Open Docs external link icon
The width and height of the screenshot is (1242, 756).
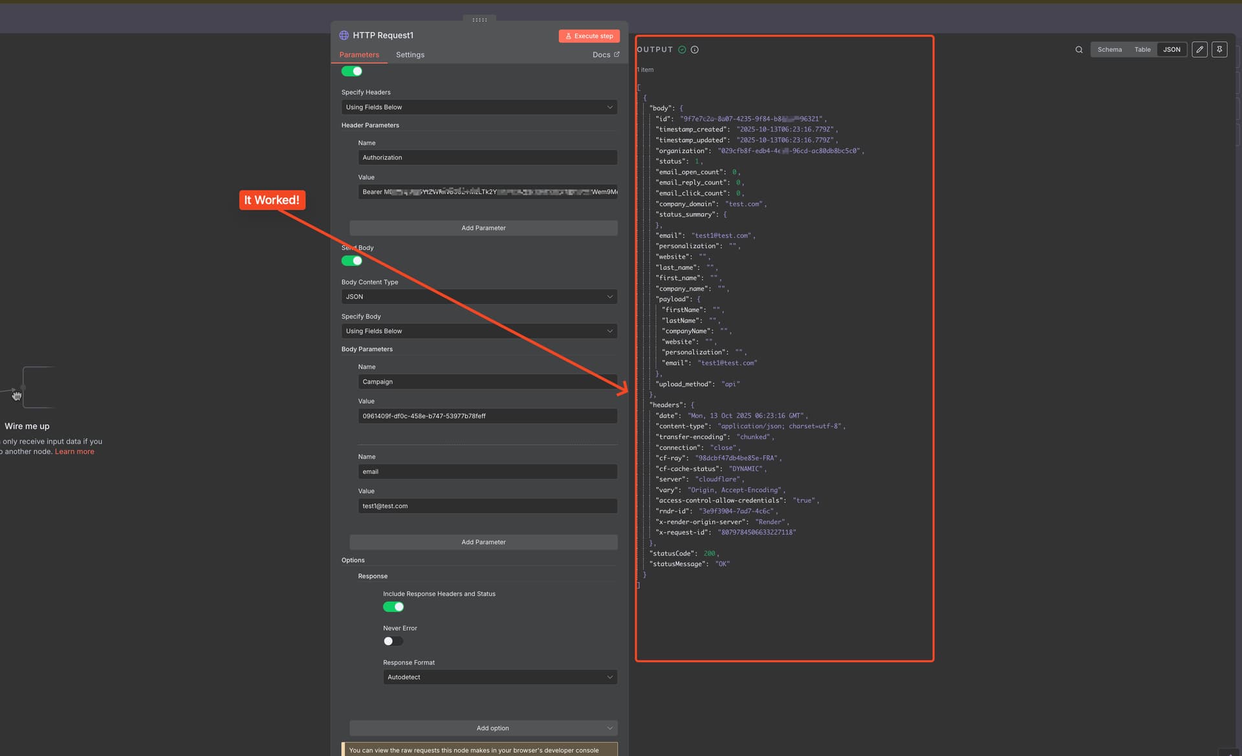(616, 55)
